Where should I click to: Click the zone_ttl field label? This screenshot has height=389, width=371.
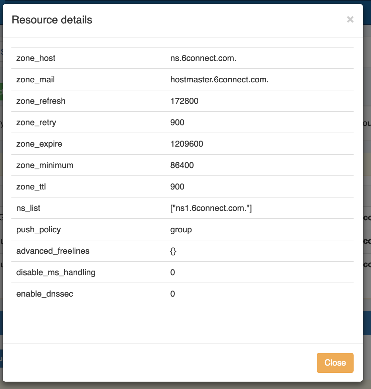[x=31, y=187]
